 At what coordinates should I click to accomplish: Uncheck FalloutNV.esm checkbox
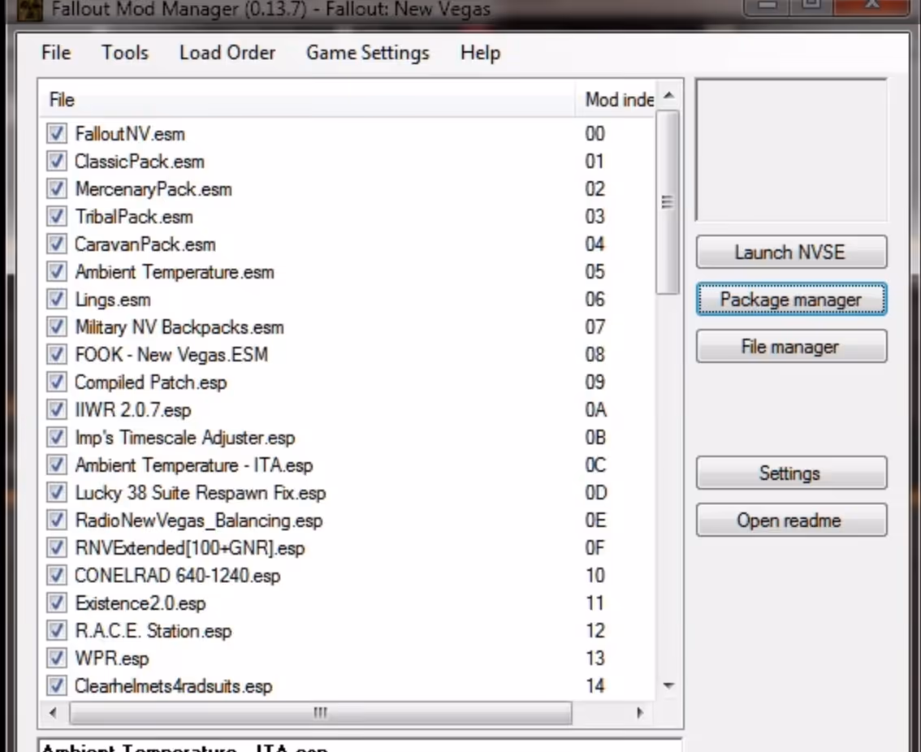[x=56, y=133]
